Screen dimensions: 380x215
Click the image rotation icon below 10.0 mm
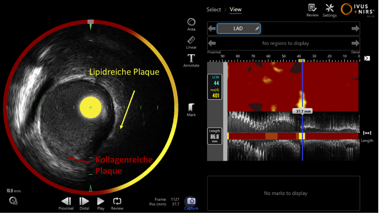click(13, 201)
